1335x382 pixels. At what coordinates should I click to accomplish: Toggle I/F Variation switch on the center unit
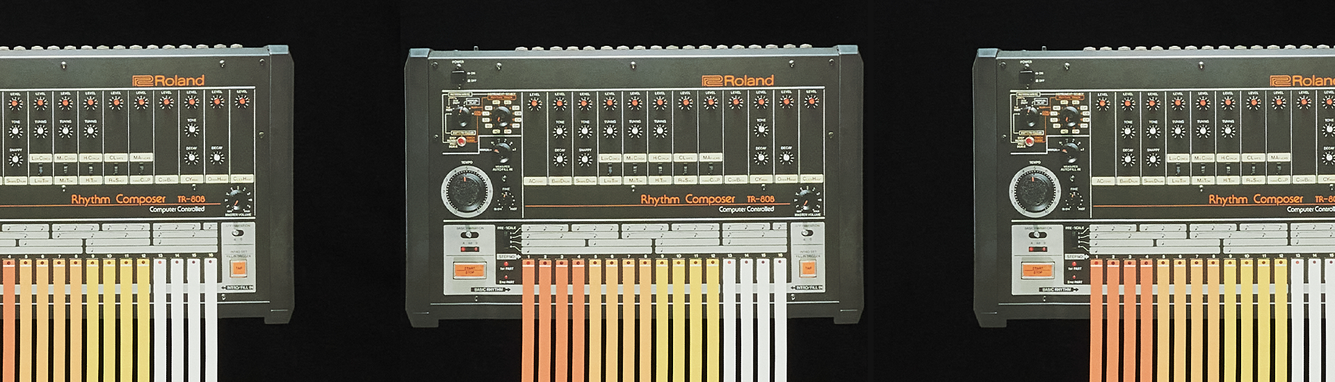807,234
